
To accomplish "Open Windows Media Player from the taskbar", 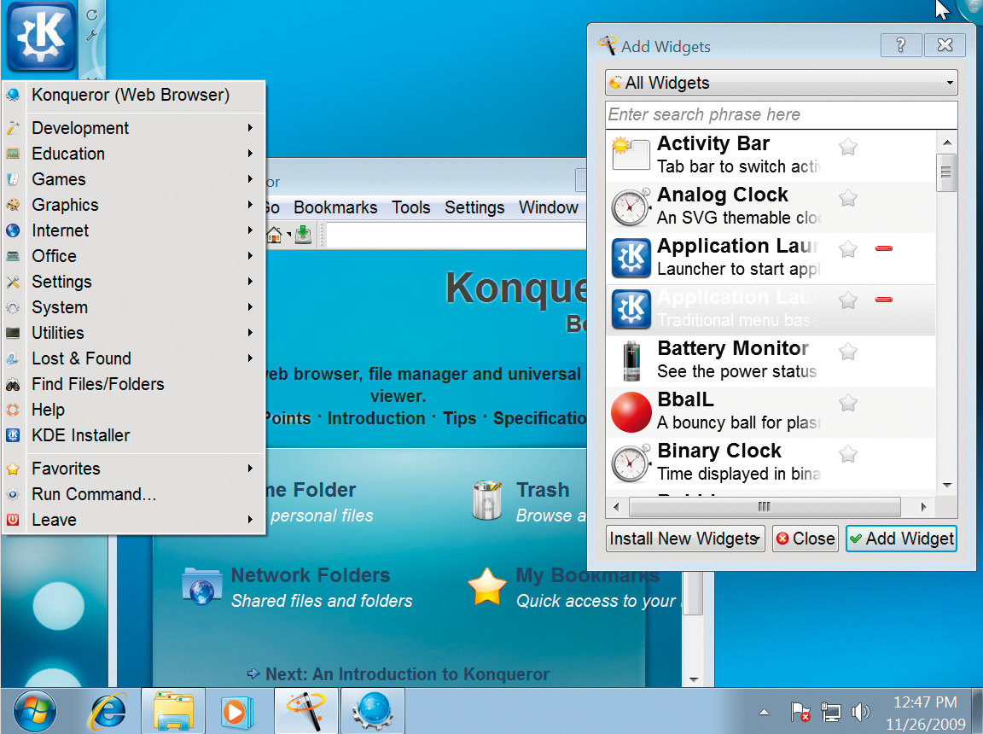I will 236,712.
